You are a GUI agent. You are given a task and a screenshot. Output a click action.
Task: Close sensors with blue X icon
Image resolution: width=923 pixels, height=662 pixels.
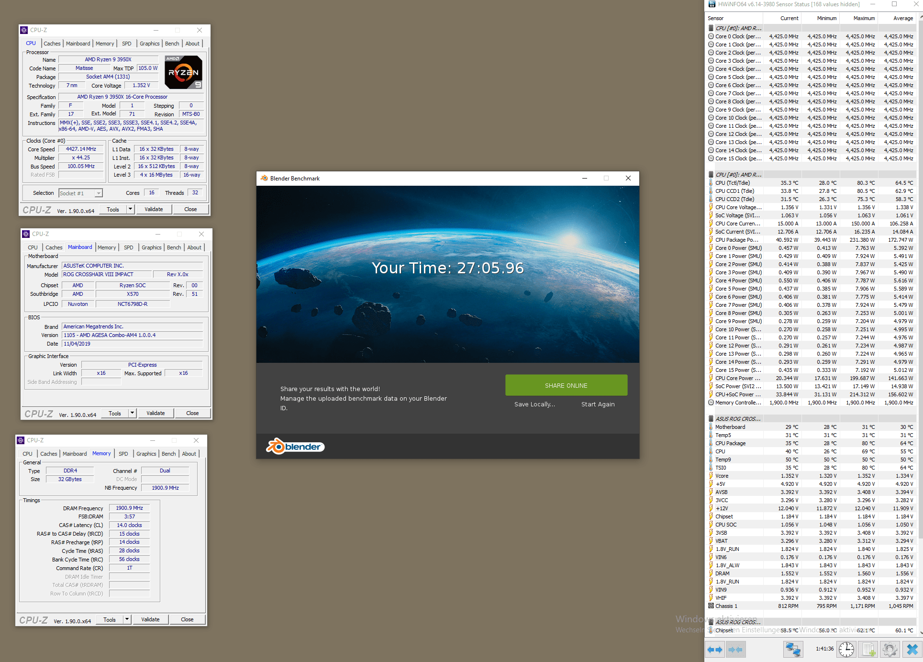point(912,650)
